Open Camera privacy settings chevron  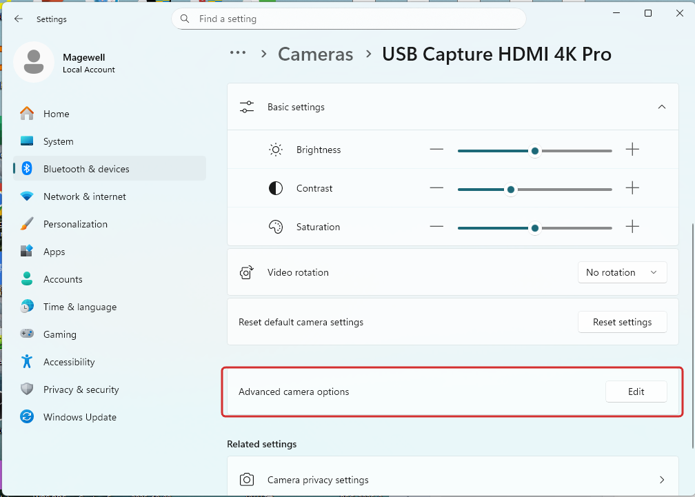661,480
